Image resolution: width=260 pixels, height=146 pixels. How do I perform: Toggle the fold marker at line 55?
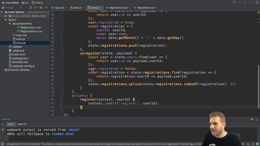point(62,99)
